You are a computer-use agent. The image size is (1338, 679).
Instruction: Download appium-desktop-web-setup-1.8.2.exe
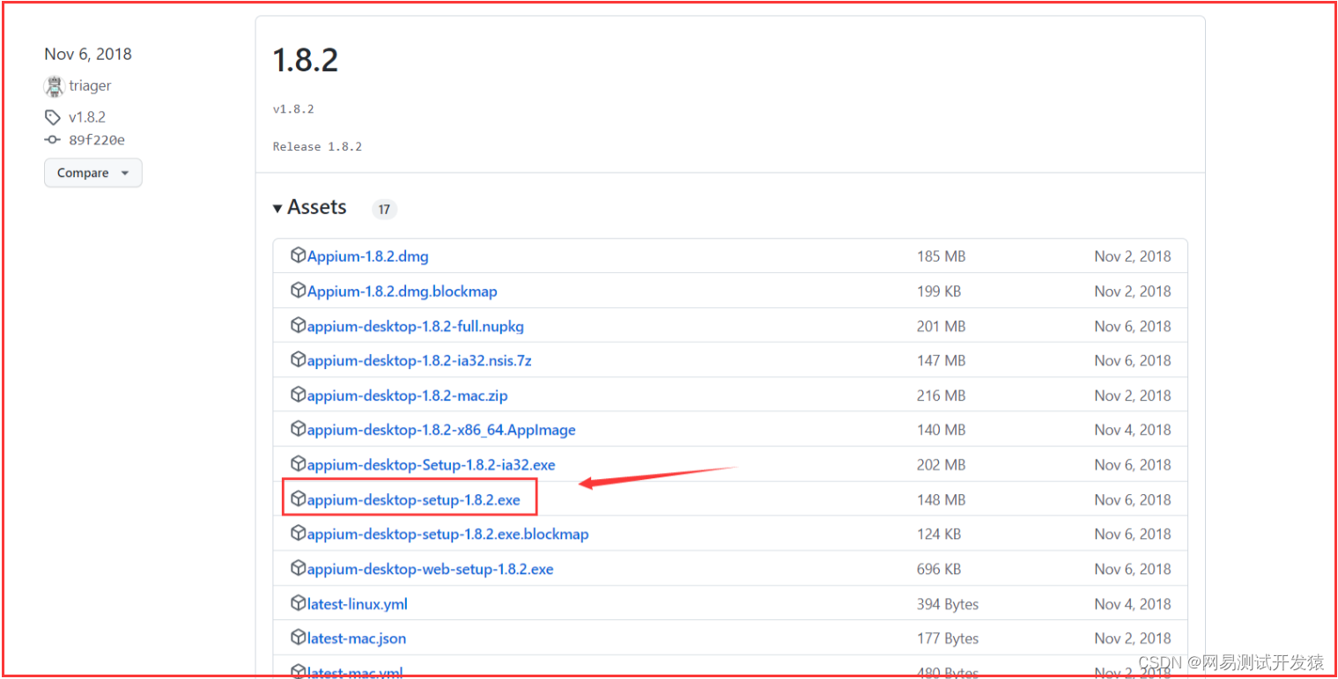(431, 569)
